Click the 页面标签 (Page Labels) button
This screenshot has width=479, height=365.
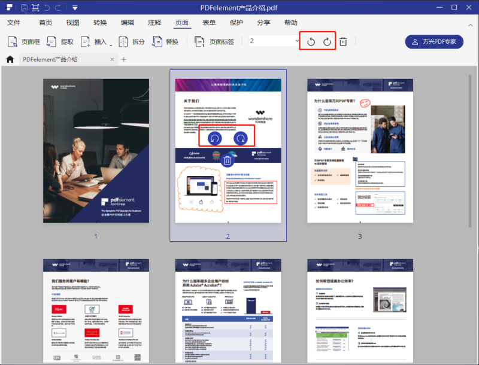(x=214, y=41)
